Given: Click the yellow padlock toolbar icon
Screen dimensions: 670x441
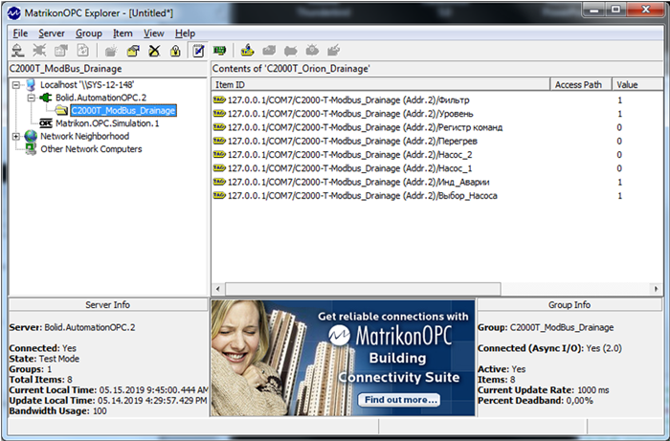Looking at the screenshot, I should 175,51.
